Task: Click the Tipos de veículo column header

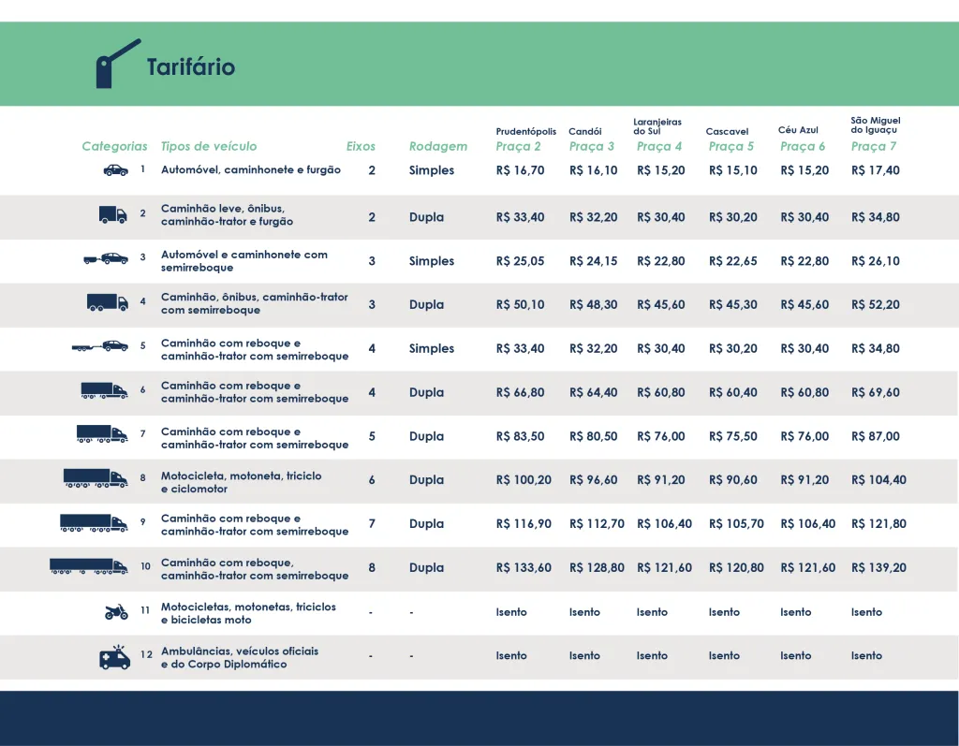Action: [x=209, y=146]
